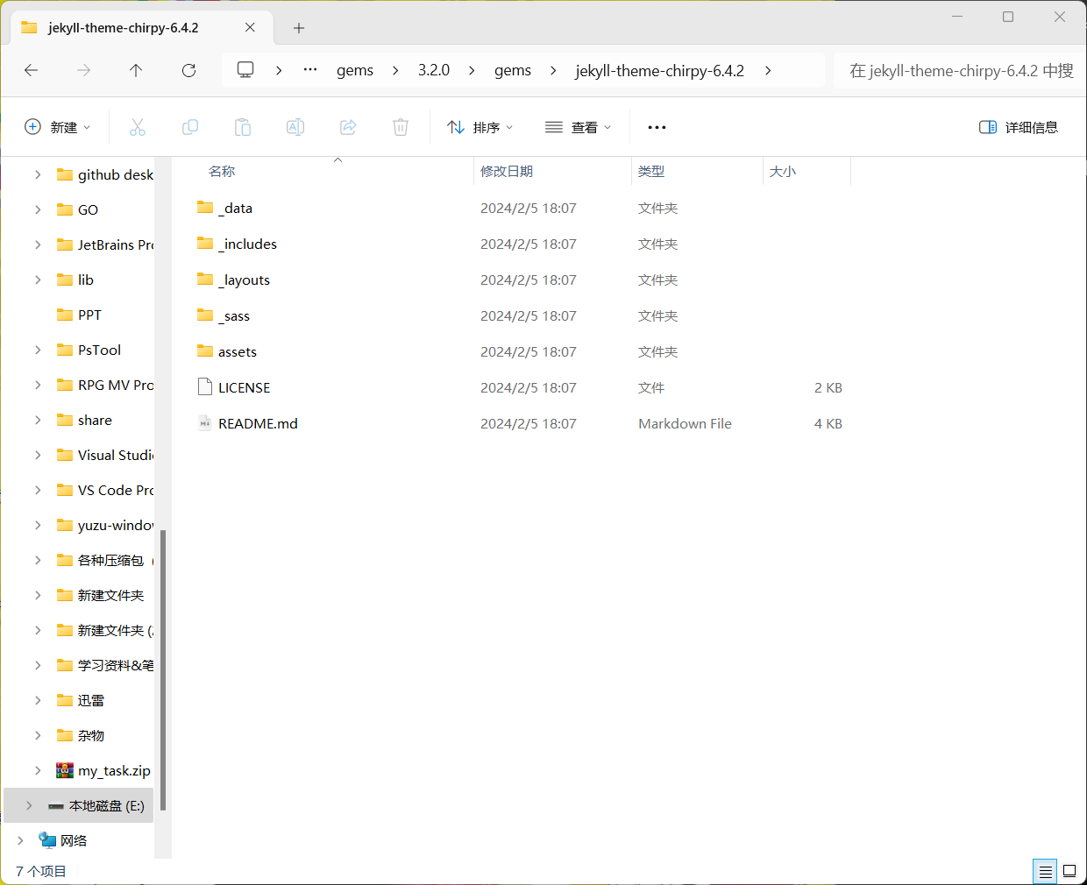1087x885 pixels.
Task: Refresh the current folder
Action: (188, 70)
